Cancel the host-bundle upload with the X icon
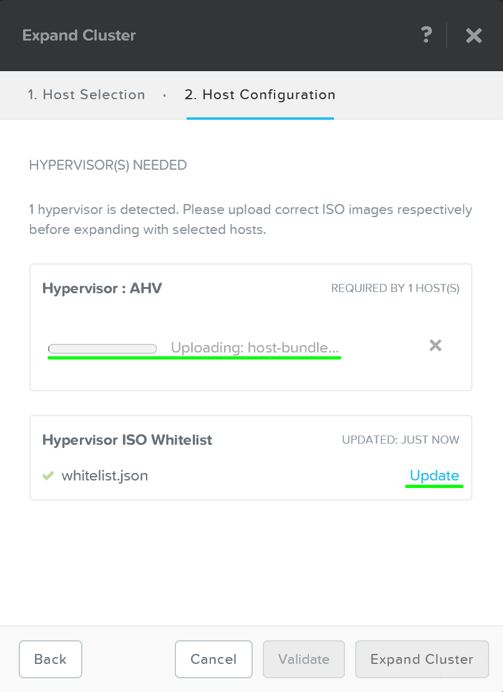The width and height of the screenshot is (503, 692). [x=435, y=345]
